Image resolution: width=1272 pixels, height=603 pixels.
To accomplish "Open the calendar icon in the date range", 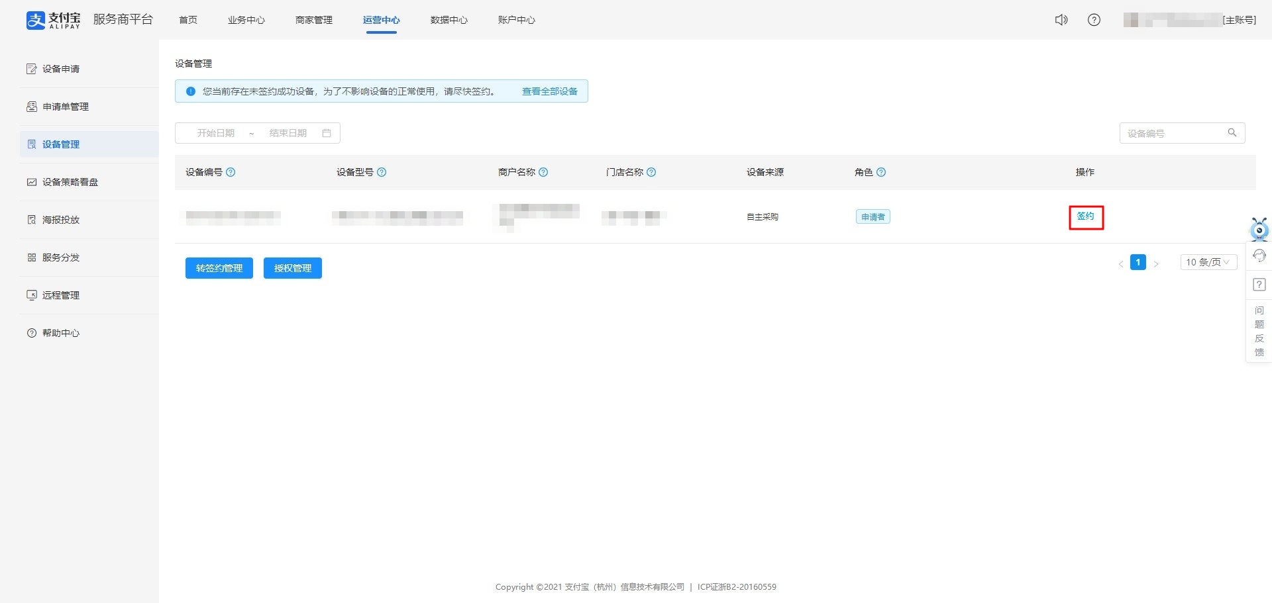I will [x=327, y=133].
